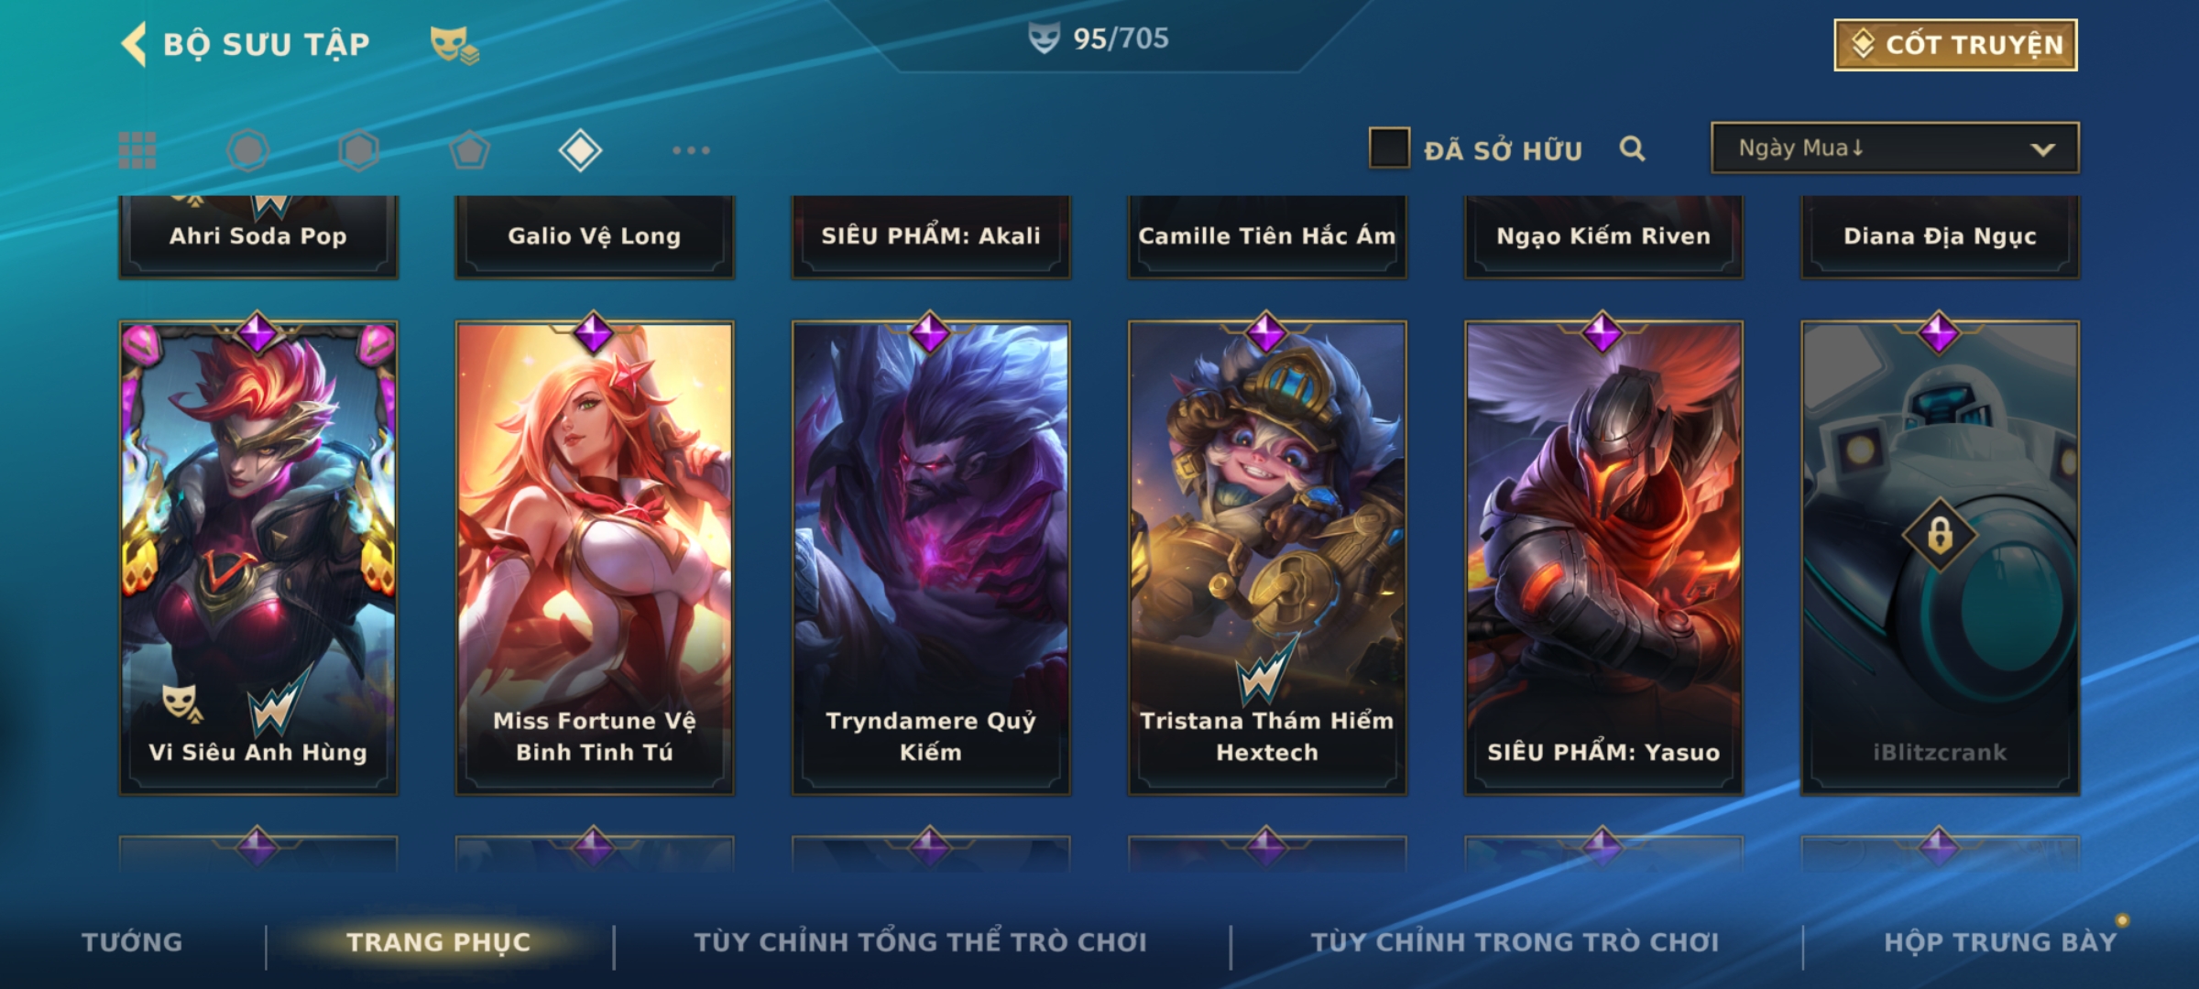Select the first round rarity filter icon

[x=248, y=150]
